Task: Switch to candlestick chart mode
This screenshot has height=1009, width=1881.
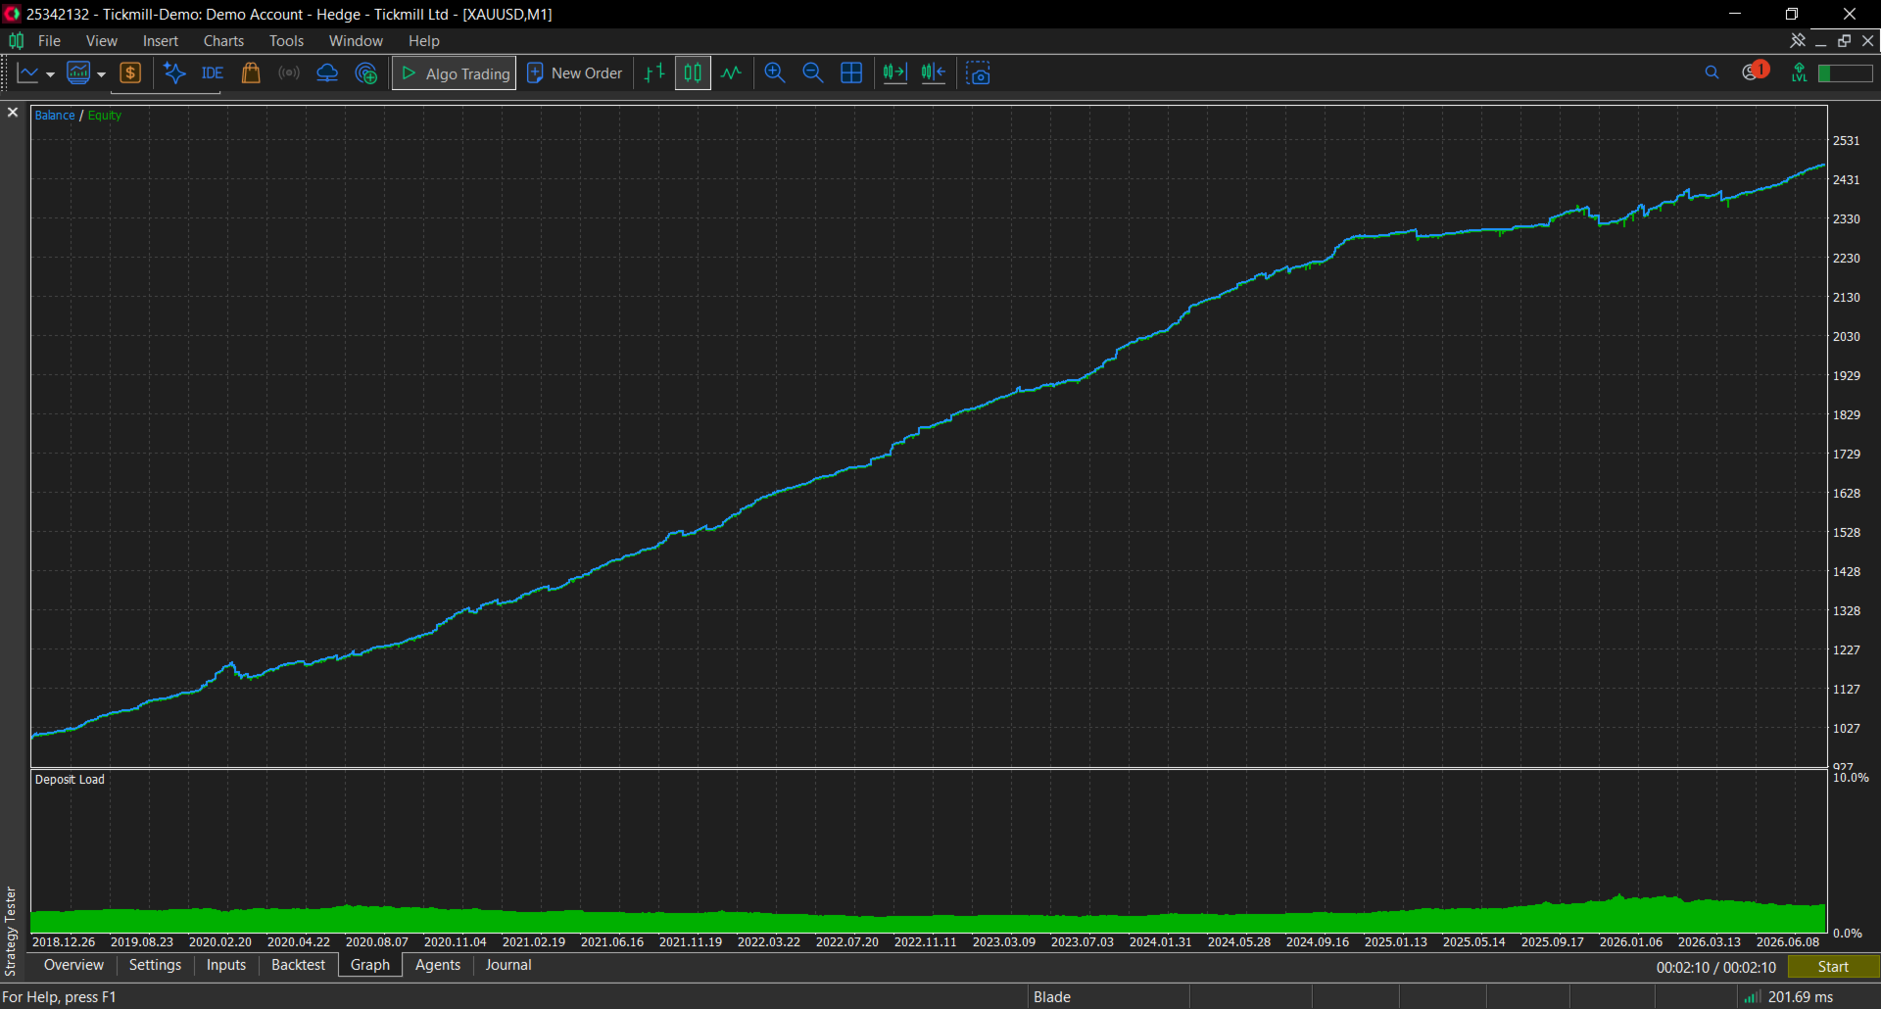Action: point(693,73)
